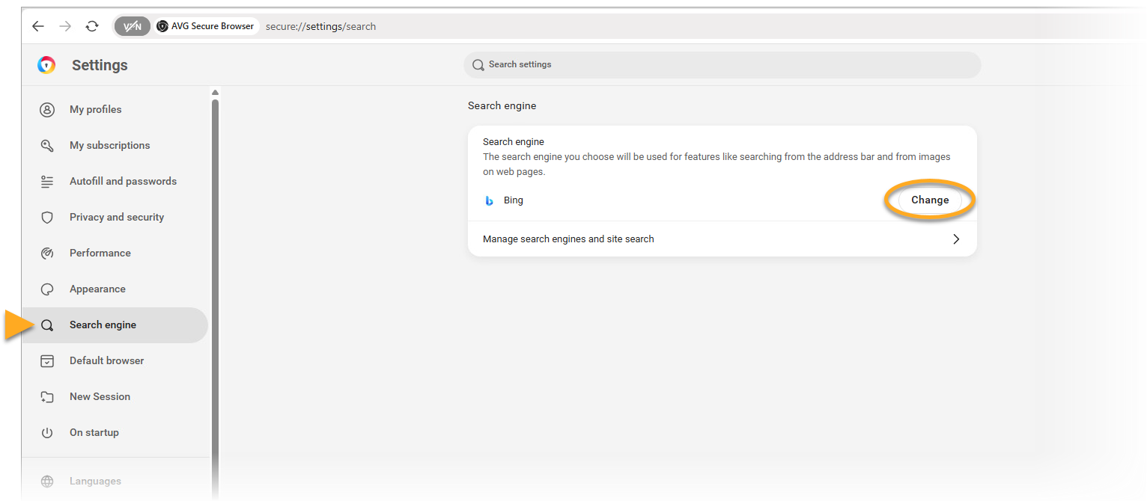Click the Privacy and security shield icon

point(47,218)
